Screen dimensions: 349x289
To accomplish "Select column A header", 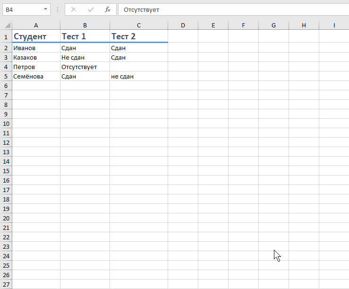I will coord(36,25).
